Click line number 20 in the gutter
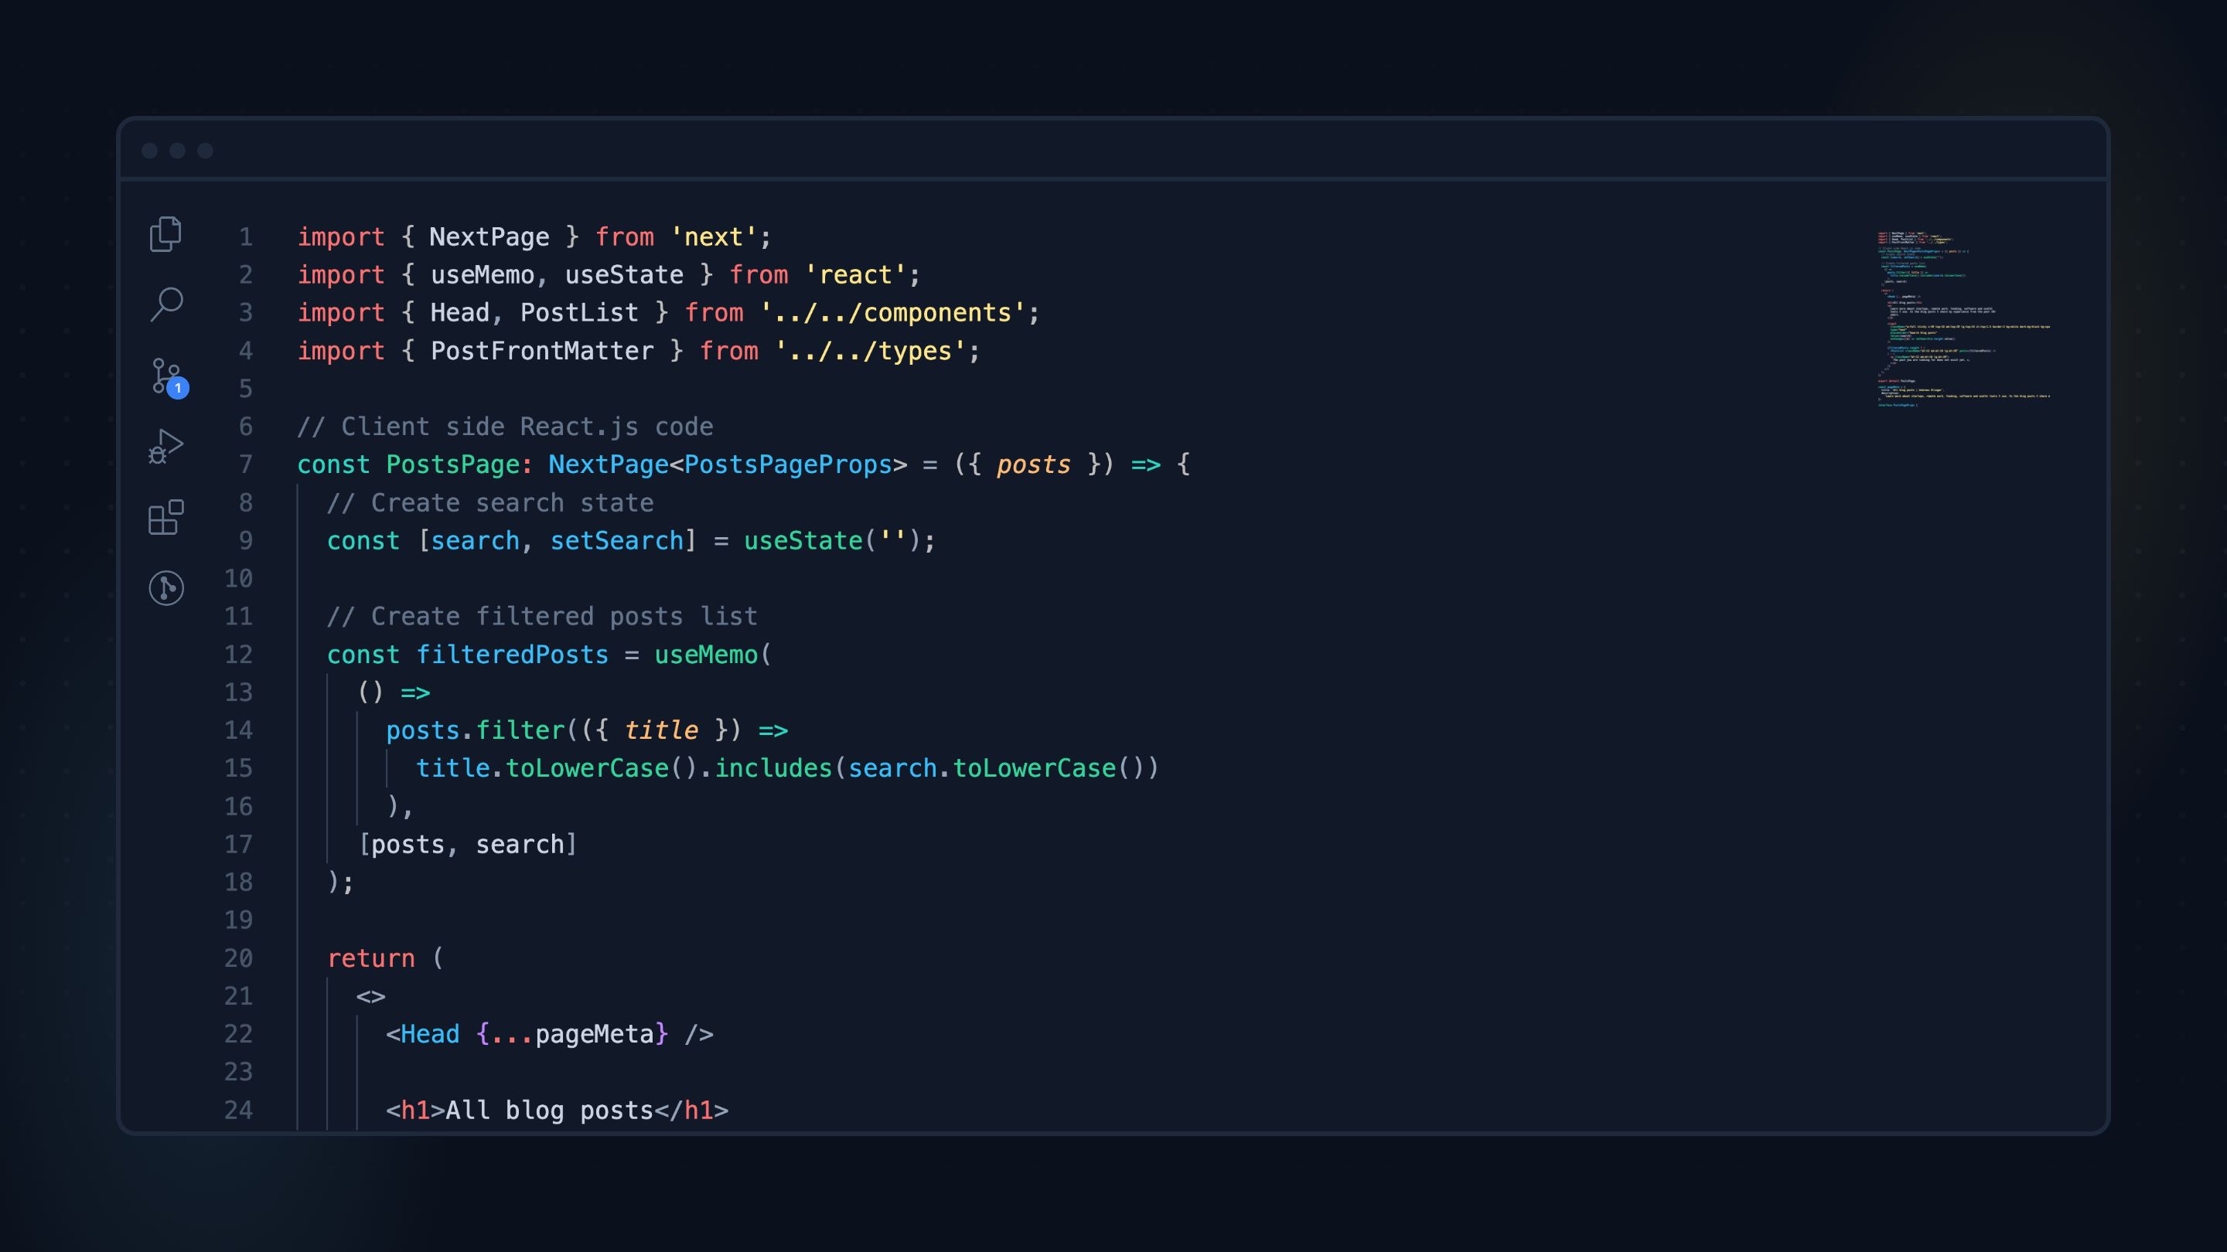The image size is (2227, 1252). [x=239, y=958]
